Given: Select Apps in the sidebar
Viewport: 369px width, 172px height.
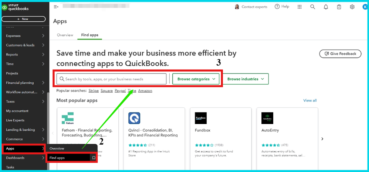Looking at the screenshot, I should click(x=24, y=148).
